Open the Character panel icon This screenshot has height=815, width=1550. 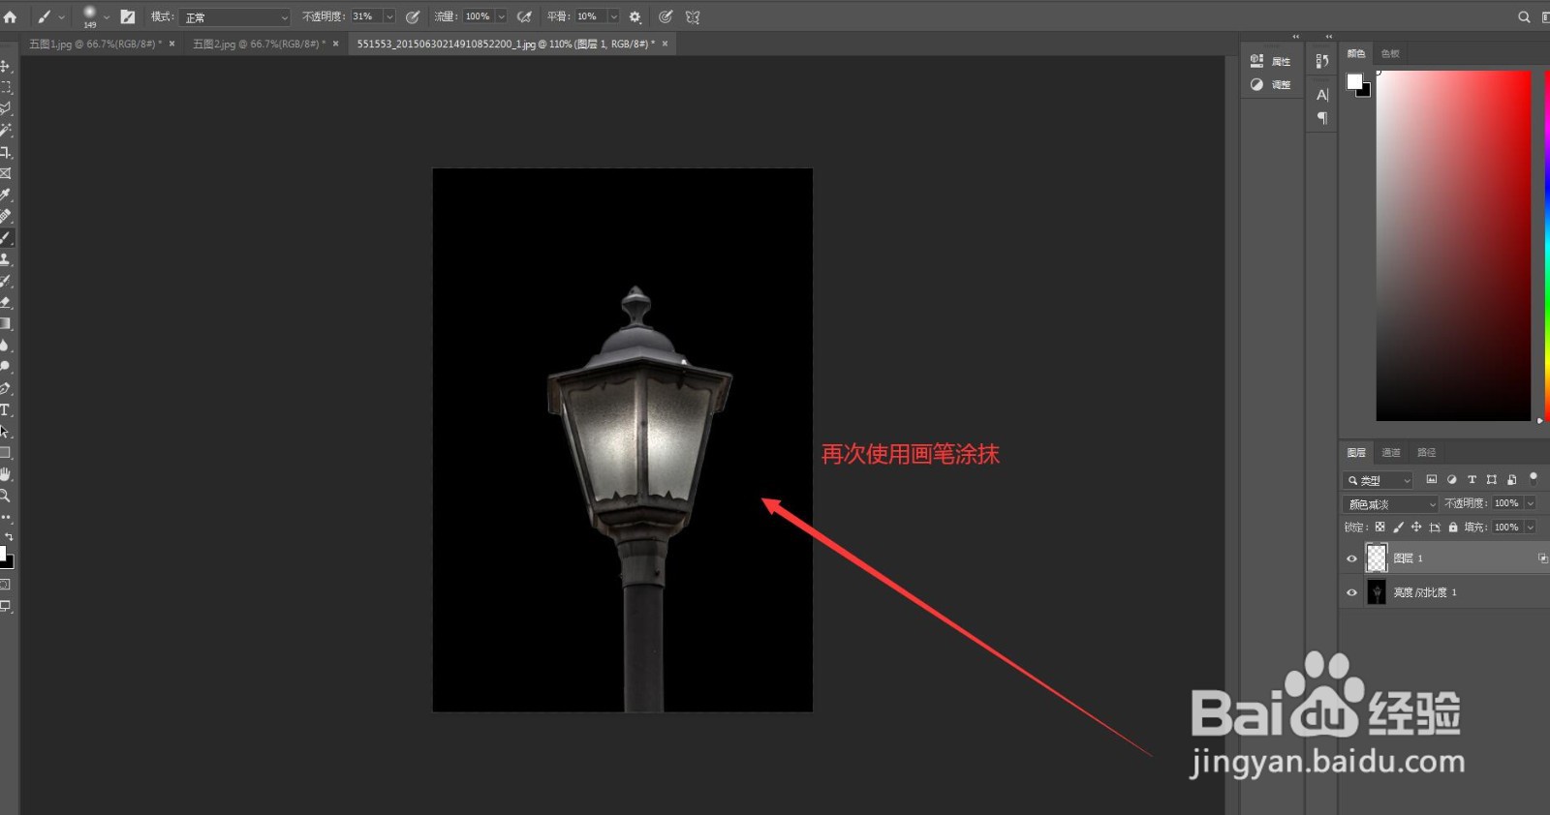point(1322,95)
